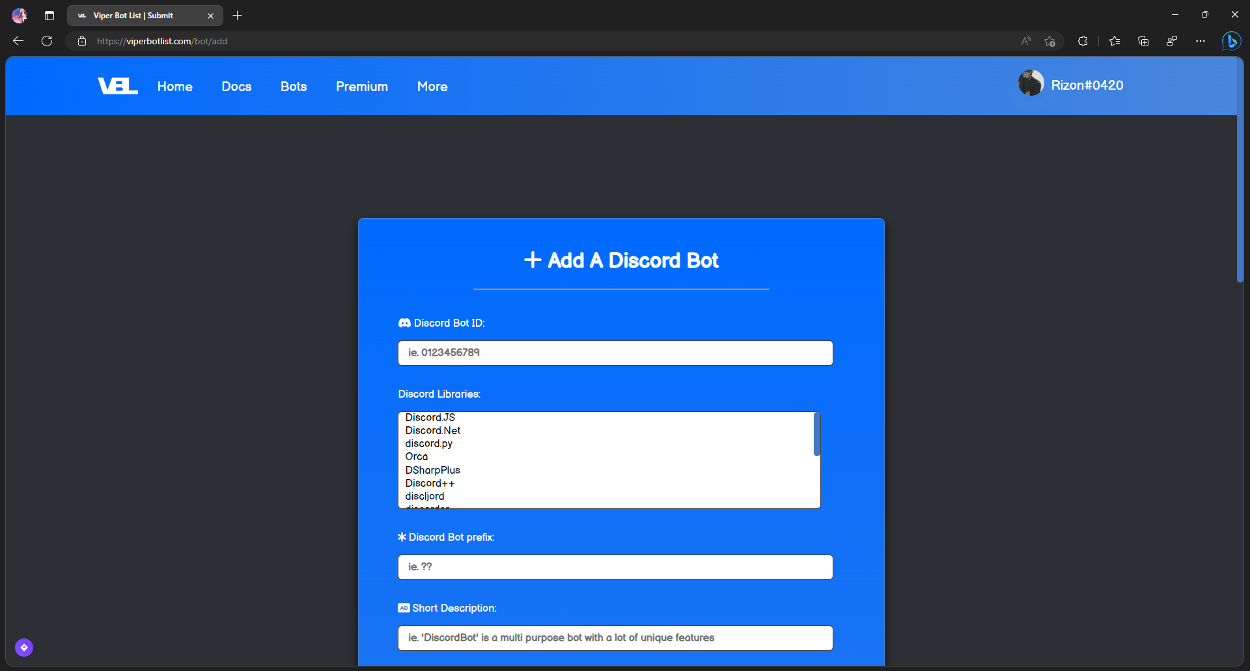Select Discord++ in the libraries list

click(430, 483)
